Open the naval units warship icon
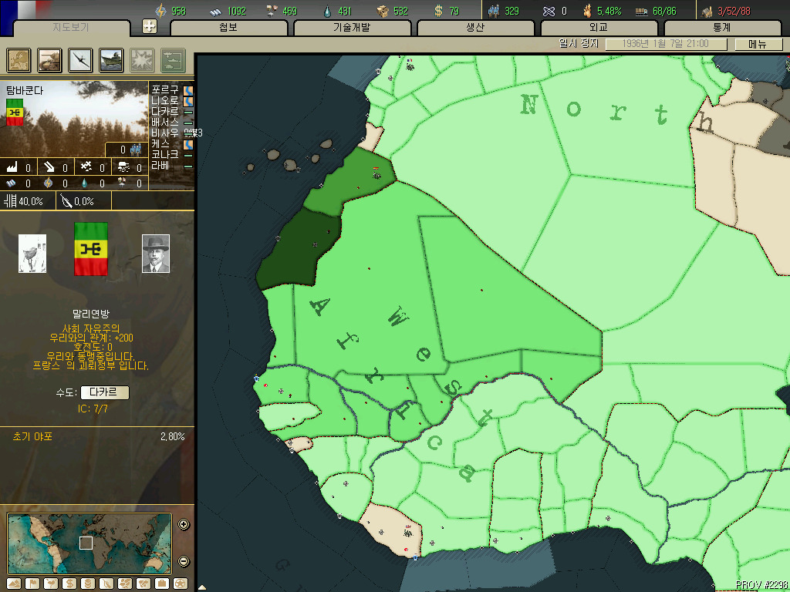 (111, 60)
